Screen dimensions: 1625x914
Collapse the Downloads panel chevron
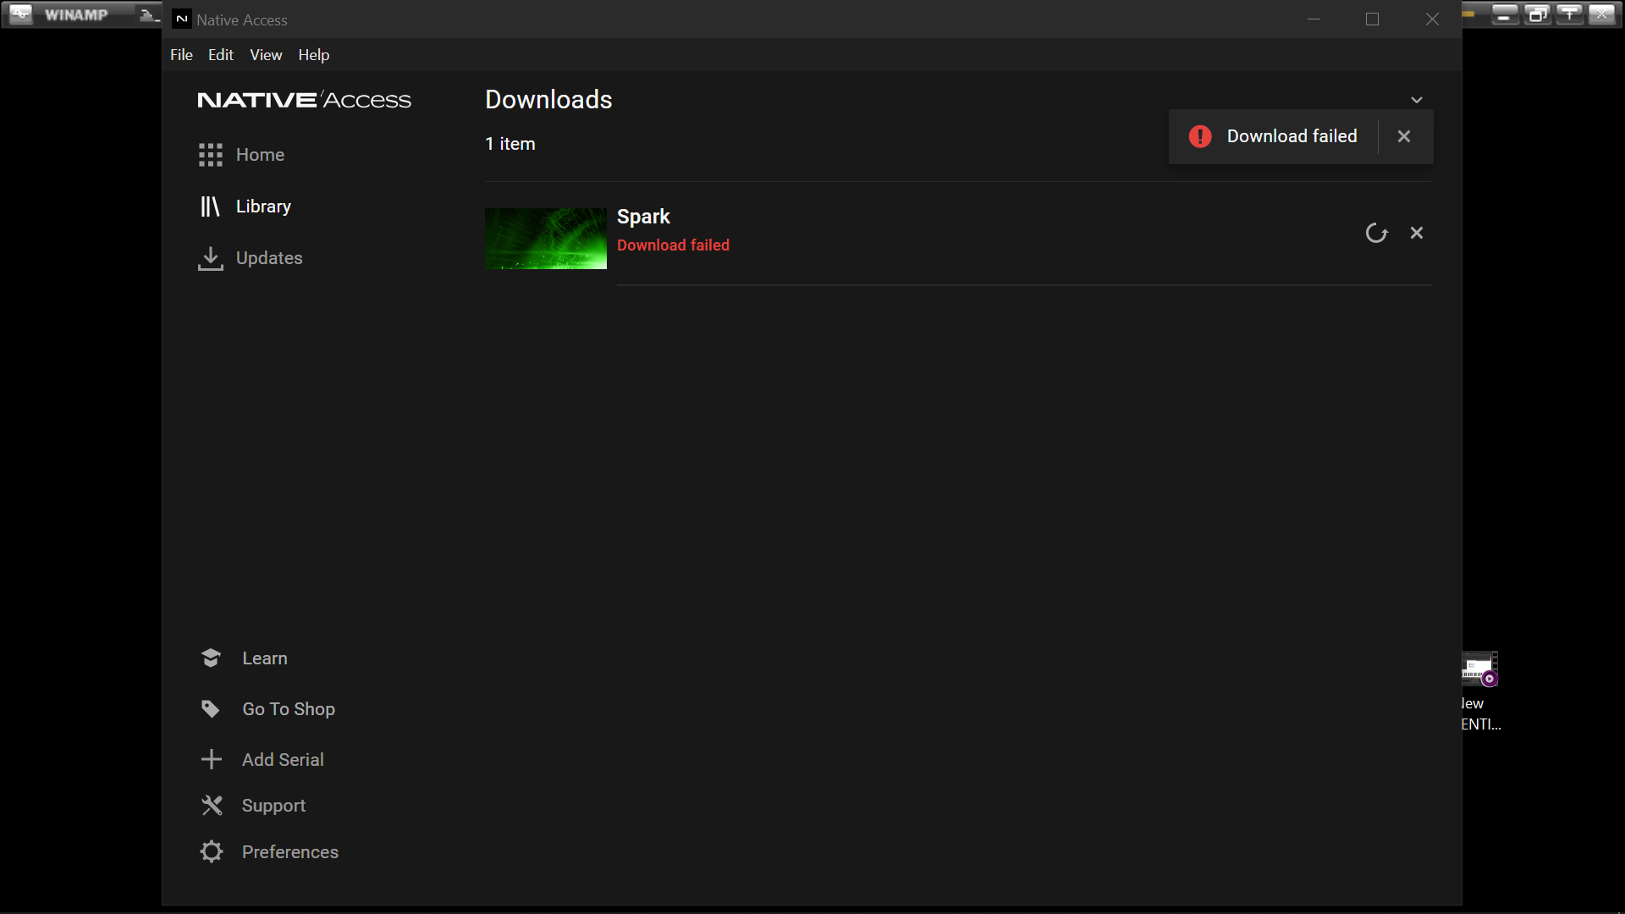point(1417,100)
